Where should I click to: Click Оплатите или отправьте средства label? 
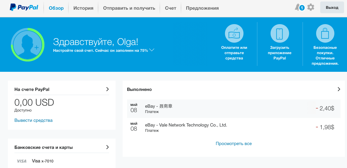click(x=234, y=53)
